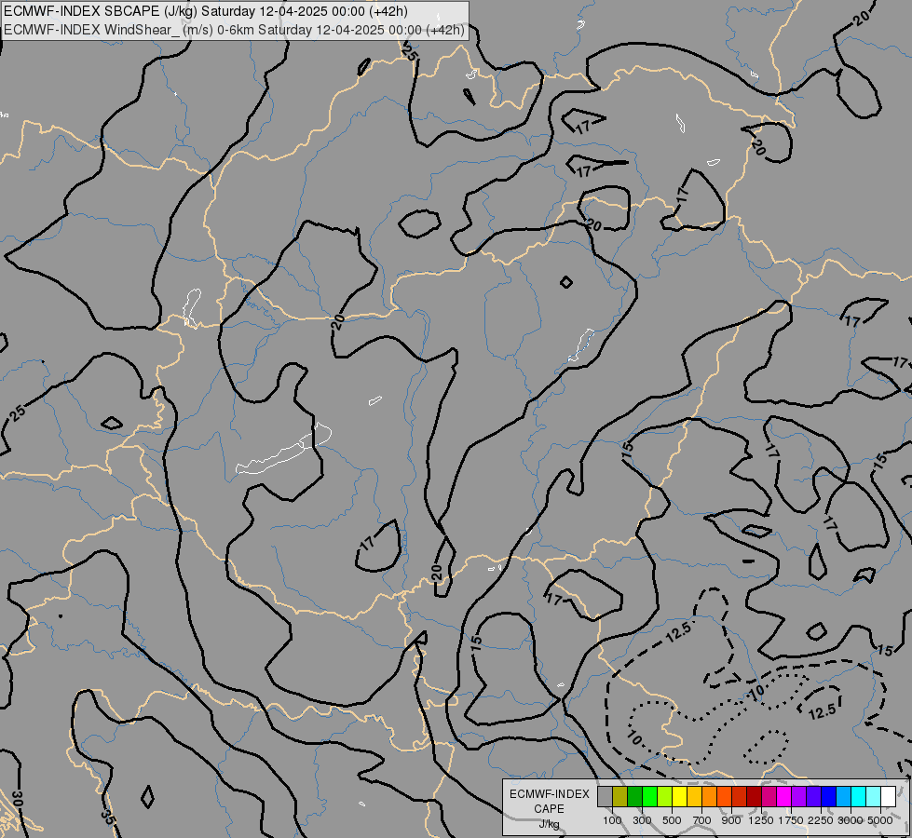The height and width of the screenshot is (838, 912).
Task: Click the '35' wind shear contour label
Action: (x=108, y=817)
